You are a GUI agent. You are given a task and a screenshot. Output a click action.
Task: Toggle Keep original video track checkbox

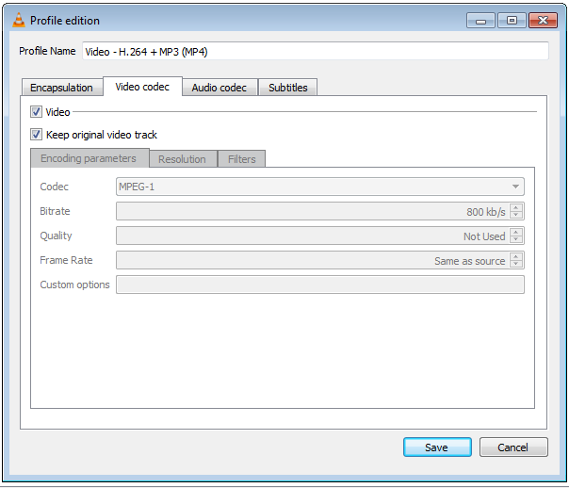[37, 135]
